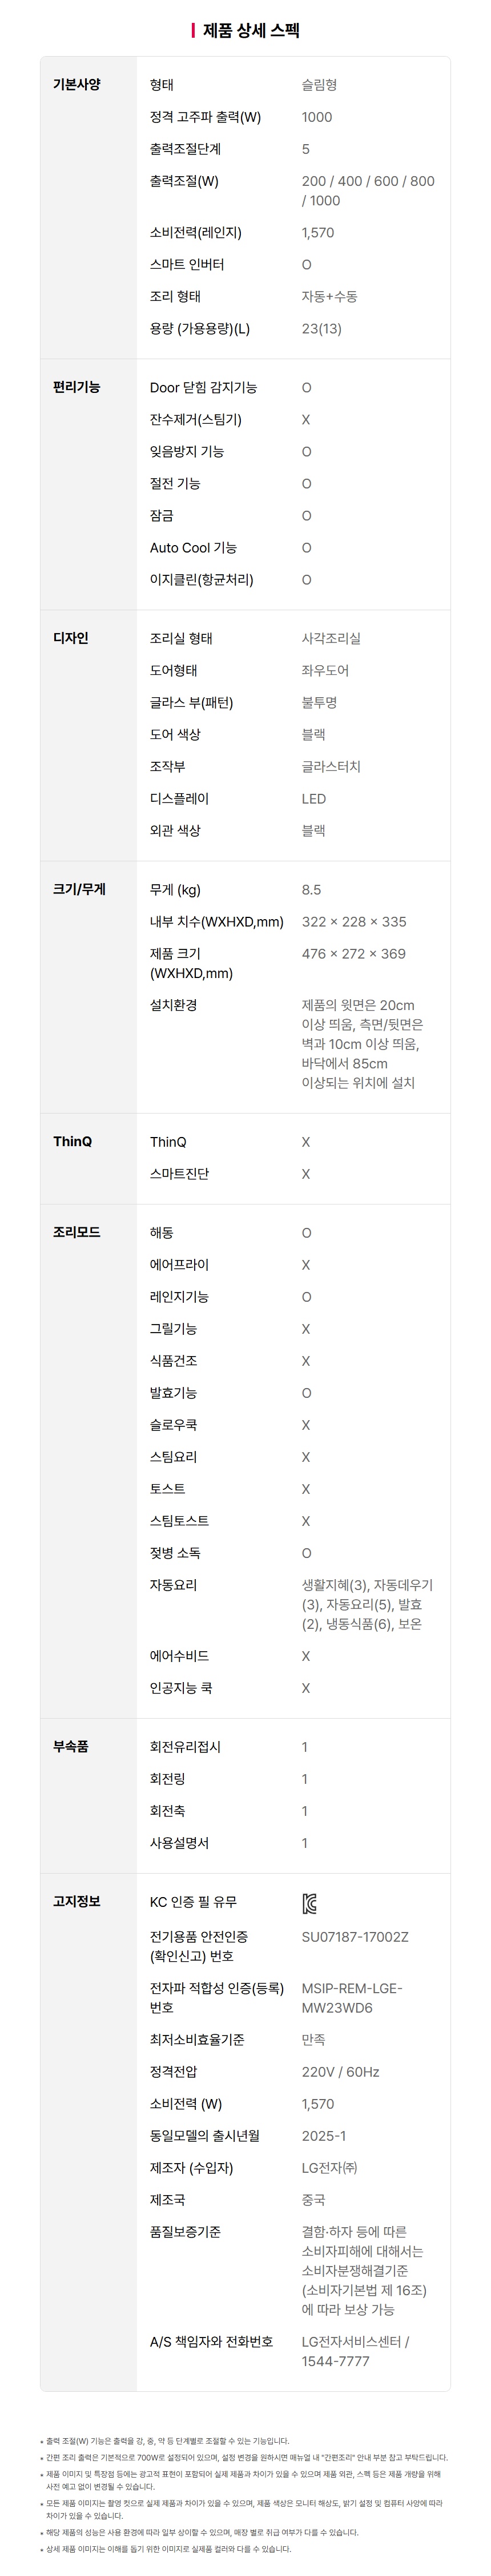Click the 설치환경 description text
Viewport: 491px width, 2576px height.
[x=363, y=1044]
